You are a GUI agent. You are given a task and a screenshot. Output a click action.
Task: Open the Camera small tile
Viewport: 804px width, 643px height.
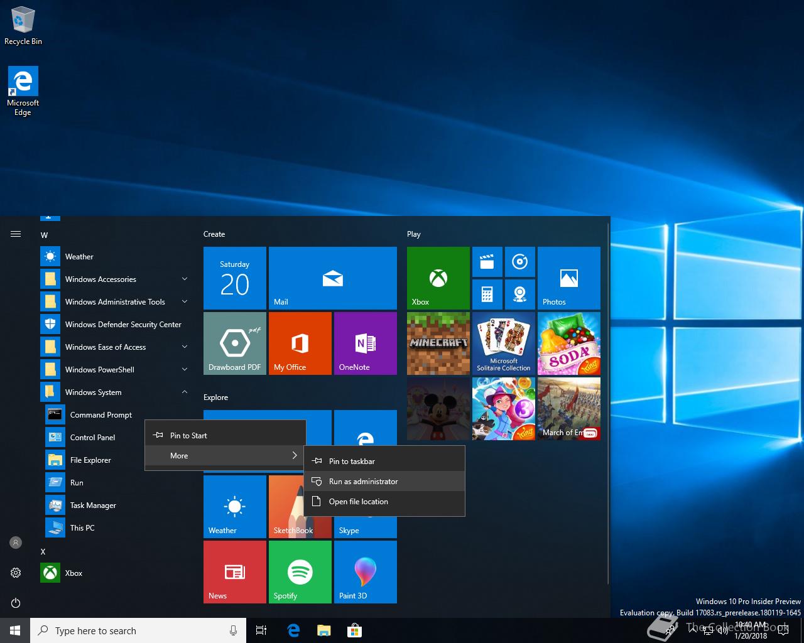point(519,294)
